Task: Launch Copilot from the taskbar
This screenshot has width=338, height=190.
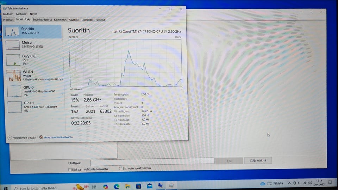Action: pyautogui.click(x=105, y=187)
